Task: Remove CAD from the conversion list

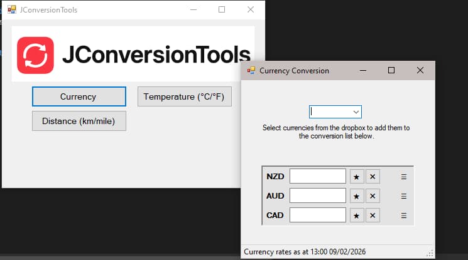Action: tap(373, 216)
